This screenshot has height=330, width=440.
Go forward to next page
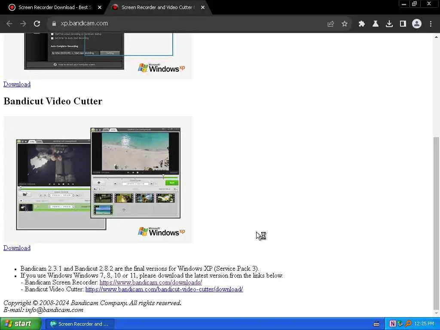point(23,24)
